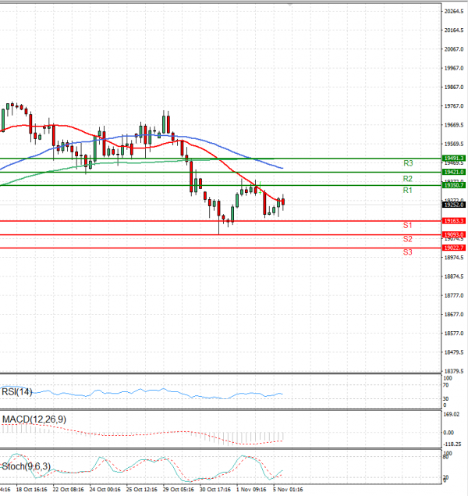
Task: Click the S2 support label
Action: (x=408, y=239)
